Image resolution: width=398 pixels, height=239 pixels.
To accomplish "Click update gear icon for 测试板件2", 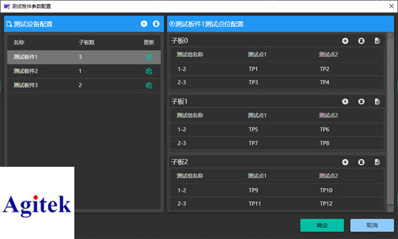I will [x=149, y=71].
